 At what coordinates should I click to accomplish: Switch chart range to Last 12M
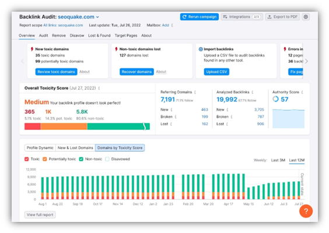297,160
